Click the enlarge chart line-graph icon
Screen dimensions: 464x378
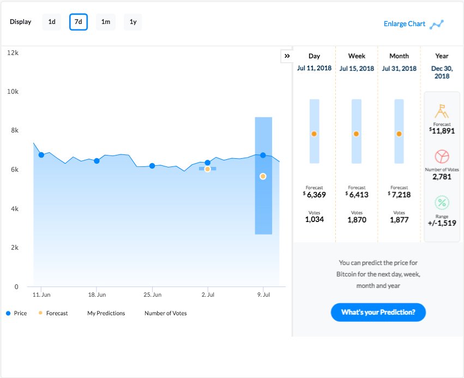(437, 24)
